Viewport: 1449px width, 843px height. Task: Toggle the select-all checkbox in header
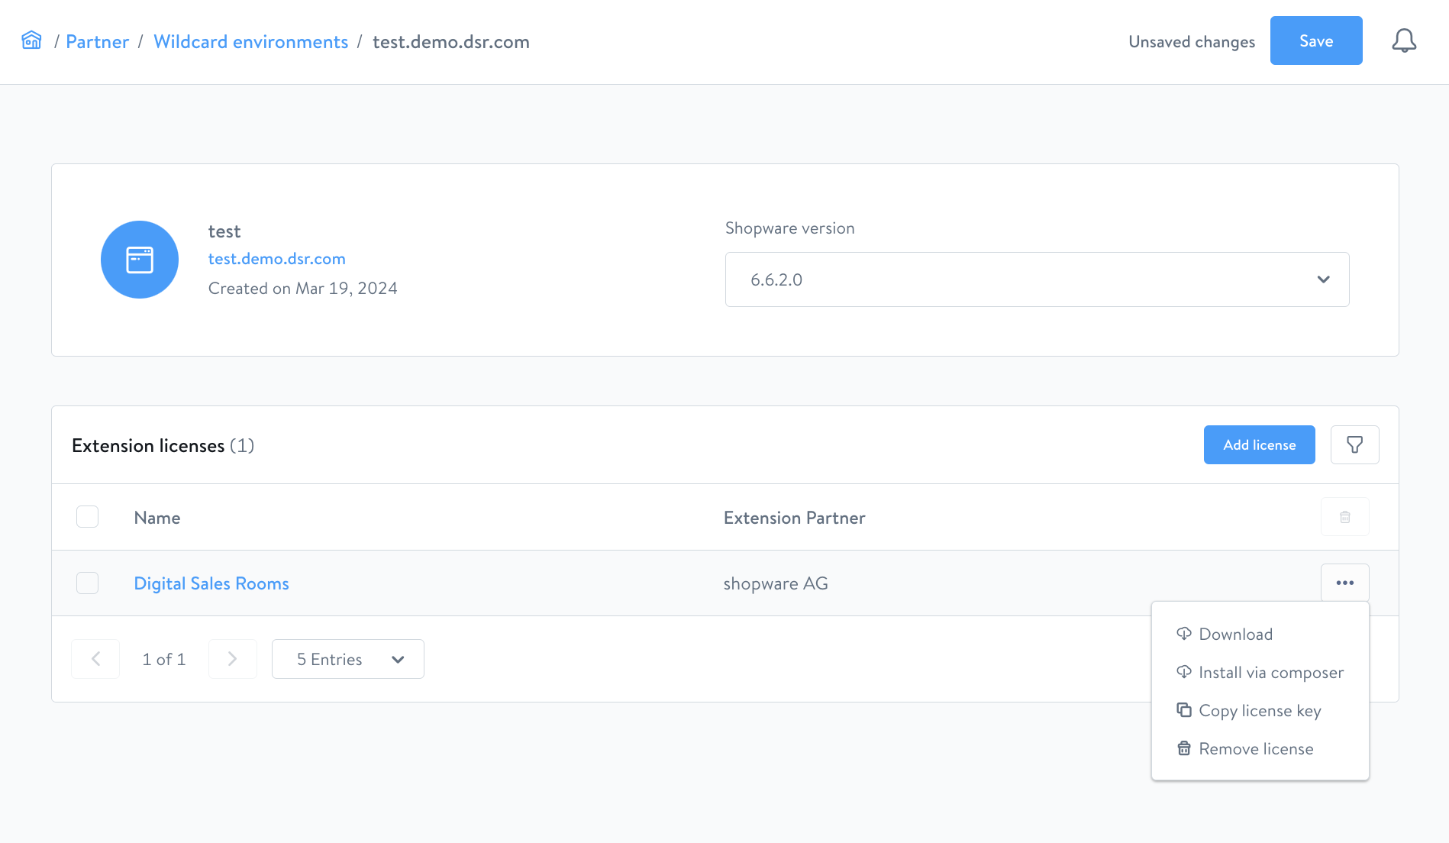pyautogui.click(x=88, y=517)
